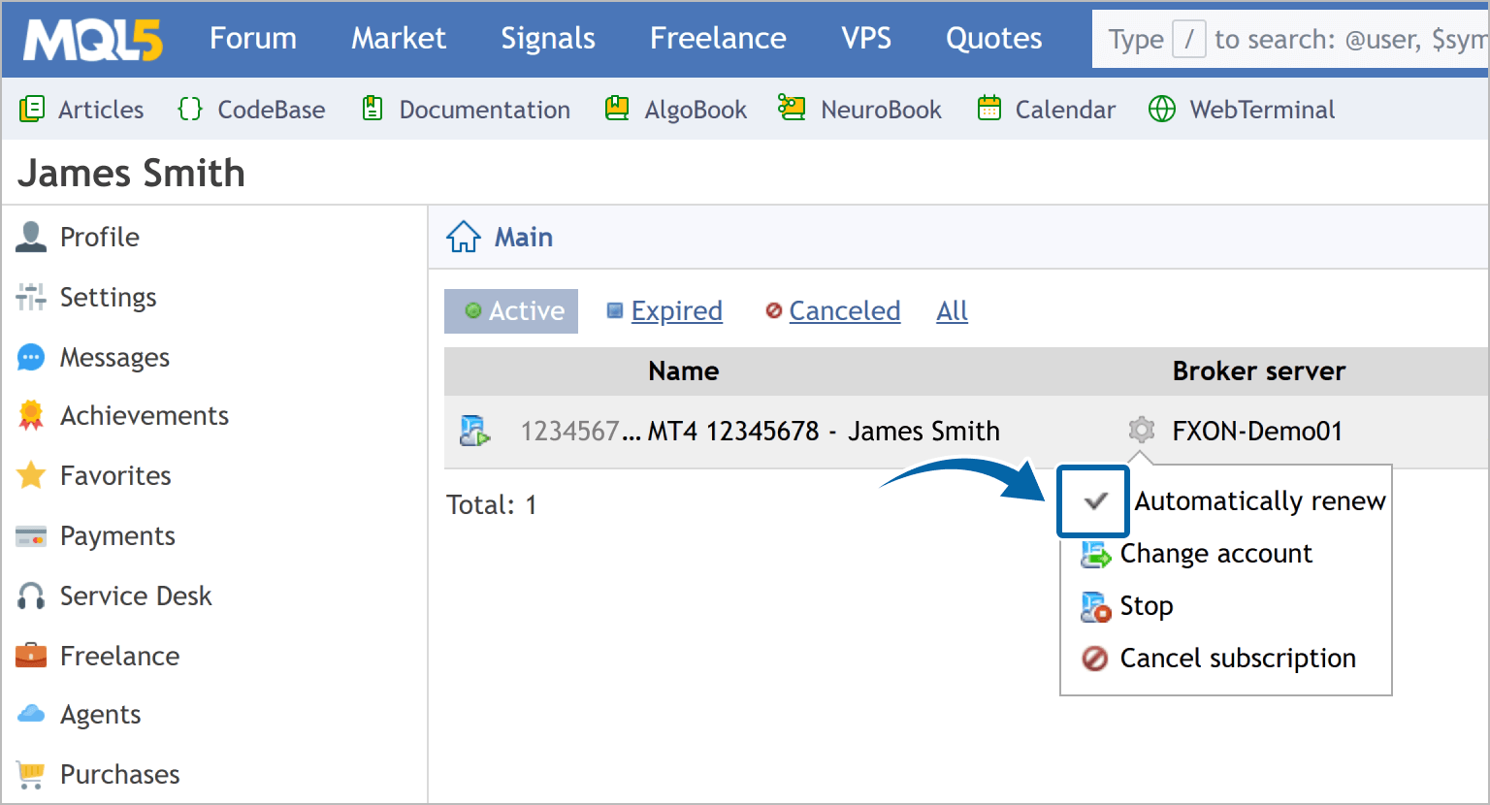
Task: Choose Cancel subscription from the menu
Action: point(1238,659)
